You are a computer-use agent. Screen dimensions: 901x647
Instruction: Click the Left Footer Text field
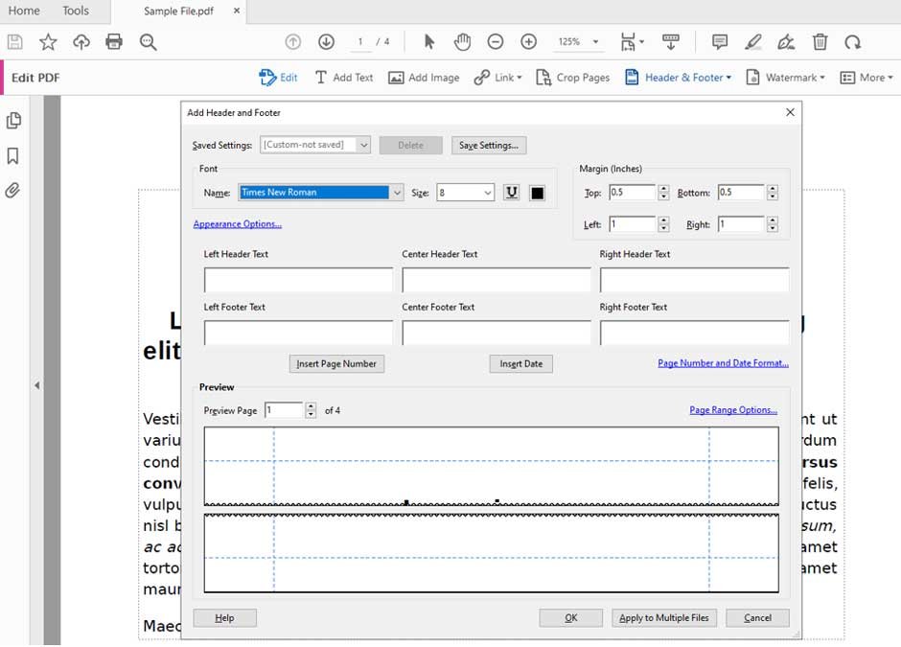point(298,333)
